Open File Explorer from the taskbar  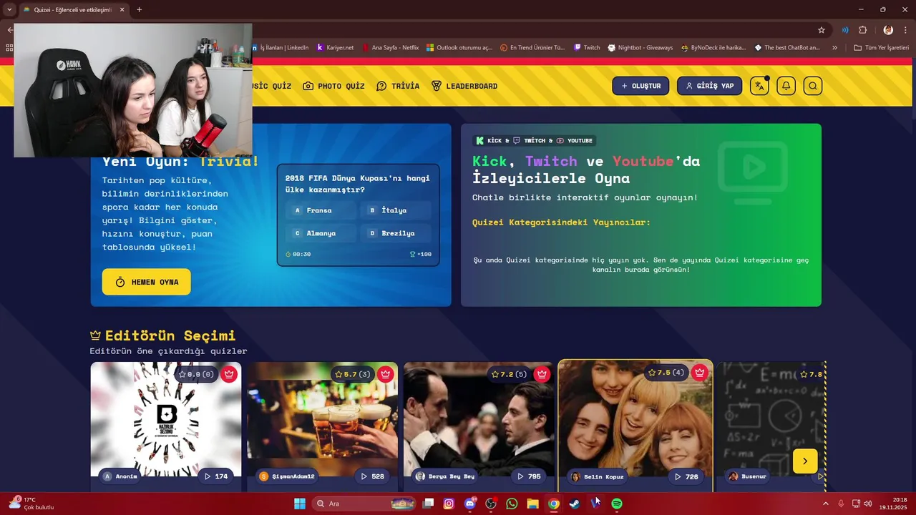coord(532,504)
